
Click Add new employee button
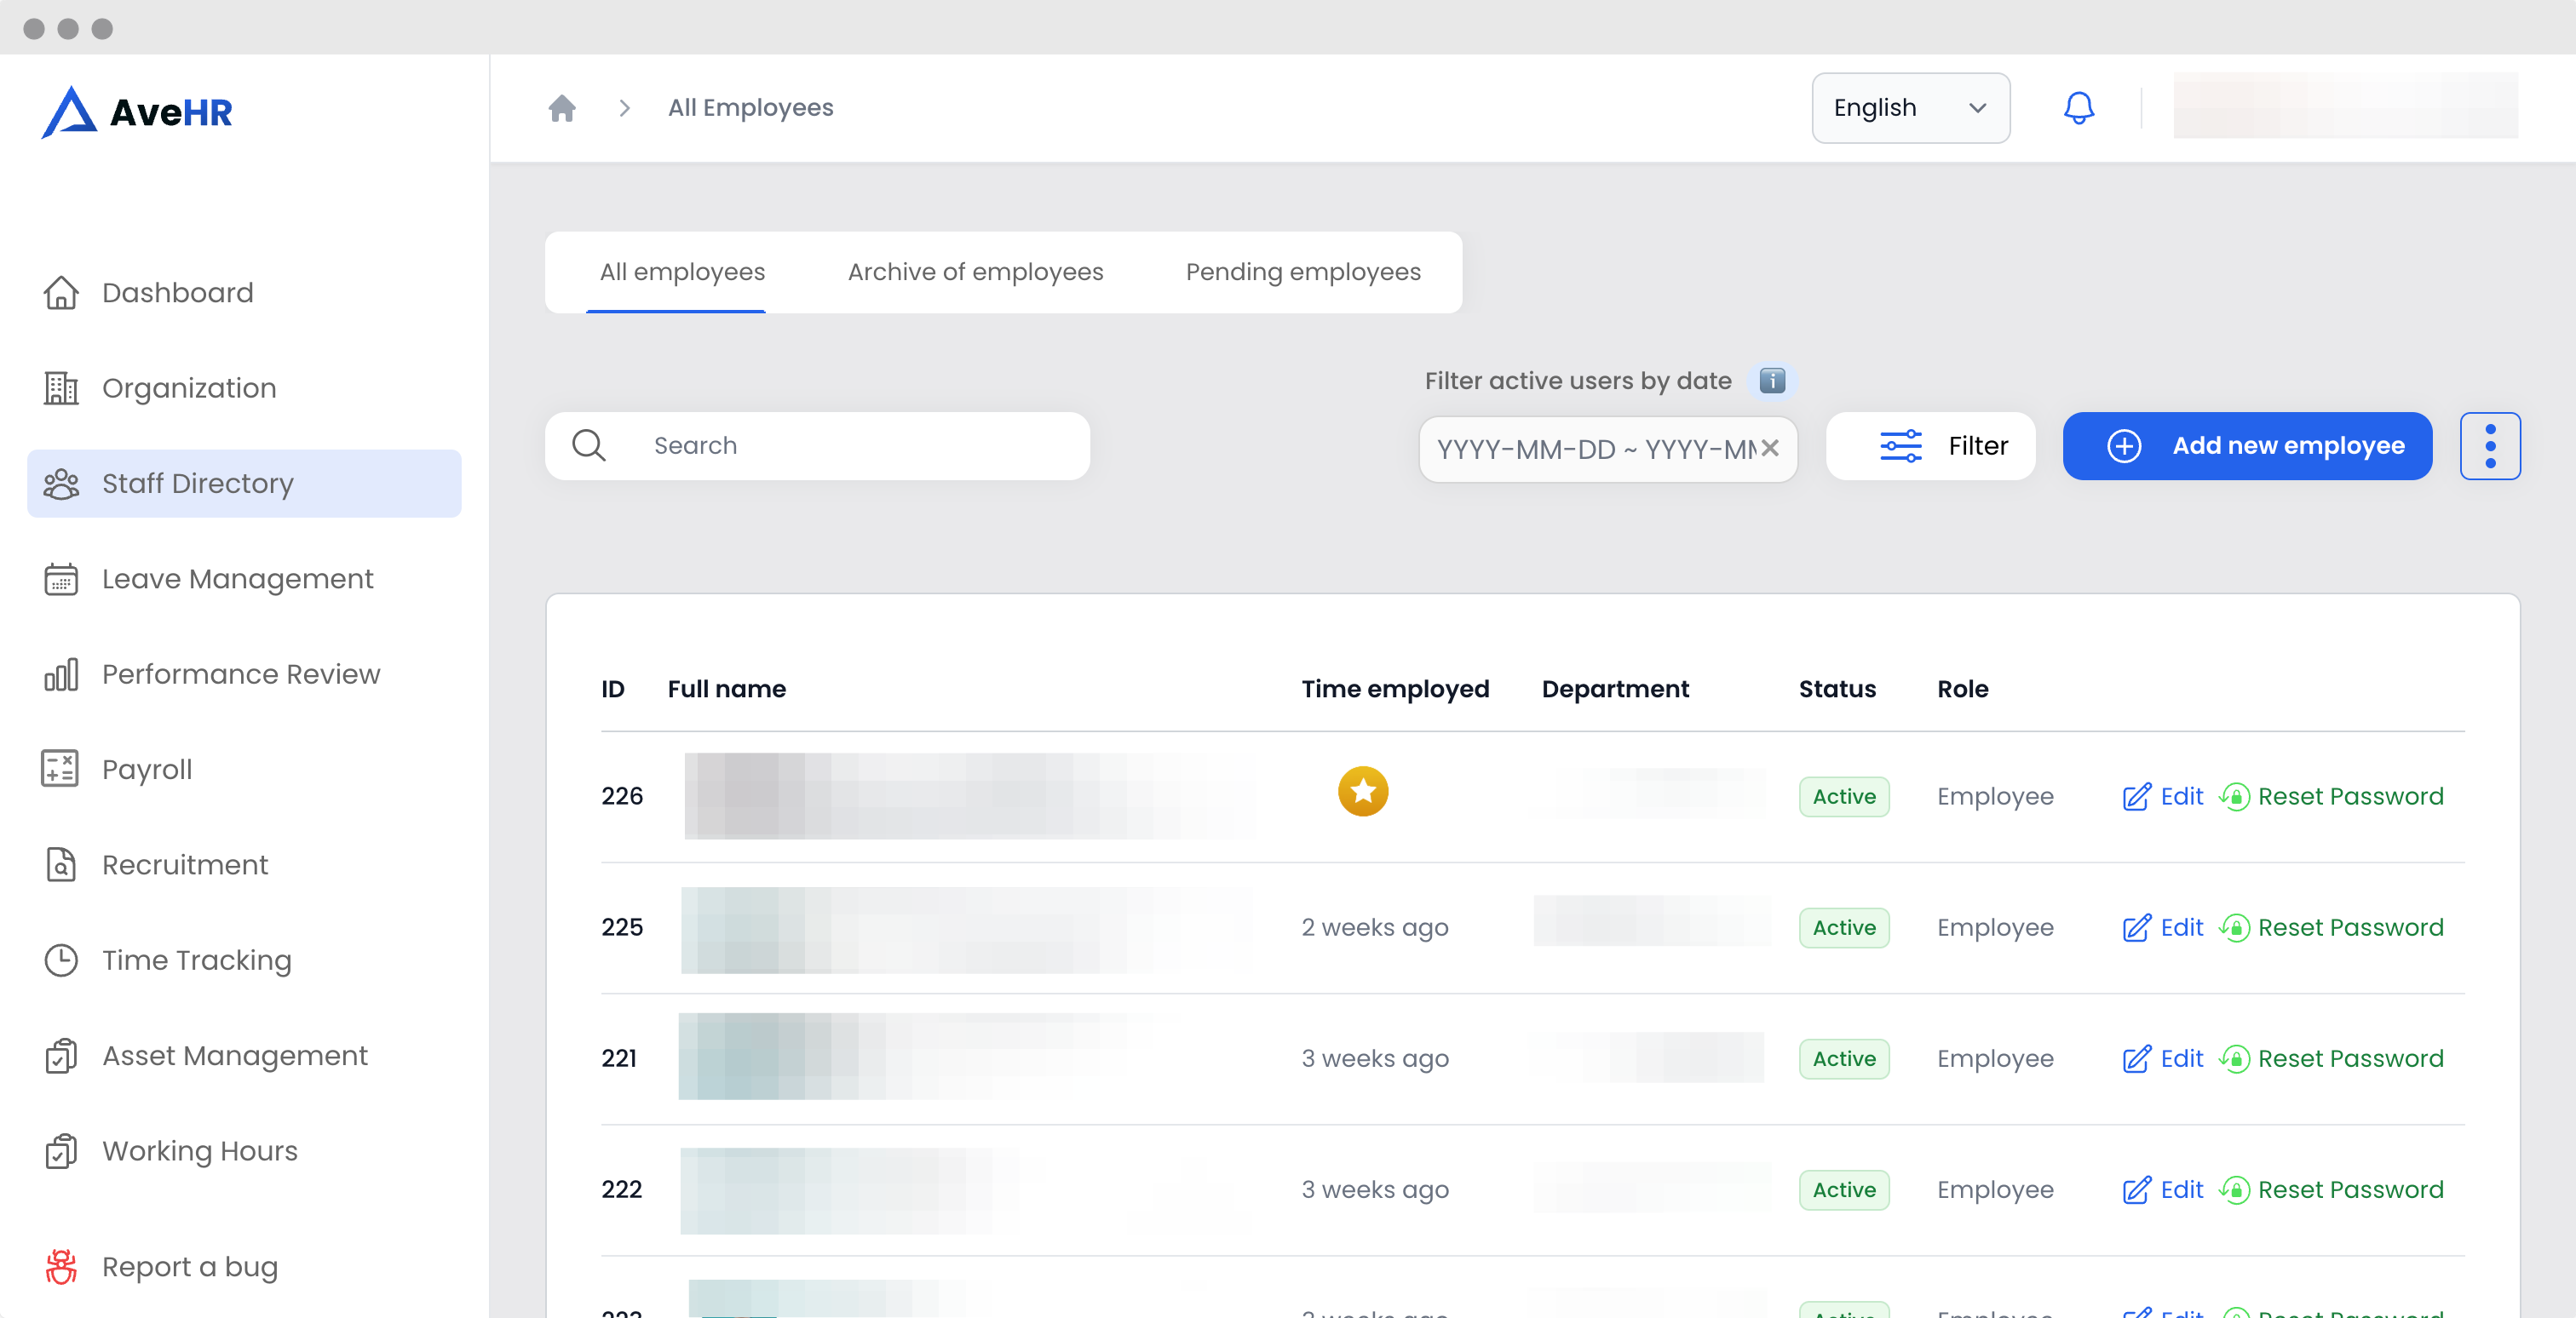(x=2246, y=445)
